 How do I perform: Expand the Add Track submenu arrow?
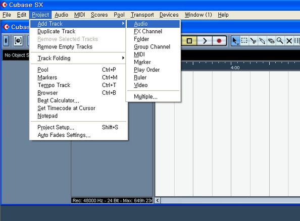[123, 24]
